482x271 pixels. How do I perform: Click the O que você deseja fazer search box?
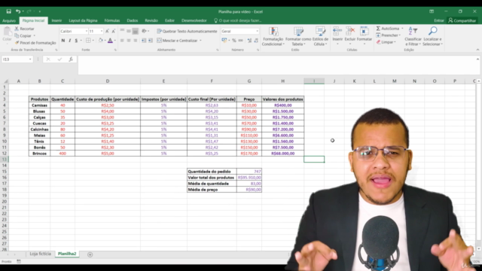click(x=237, y=20)
